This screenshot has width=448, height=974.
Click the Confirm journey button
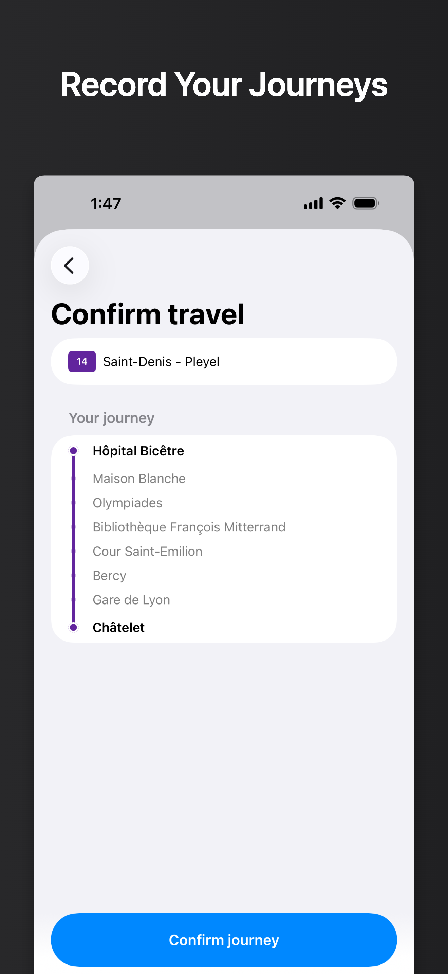[224, 940]
